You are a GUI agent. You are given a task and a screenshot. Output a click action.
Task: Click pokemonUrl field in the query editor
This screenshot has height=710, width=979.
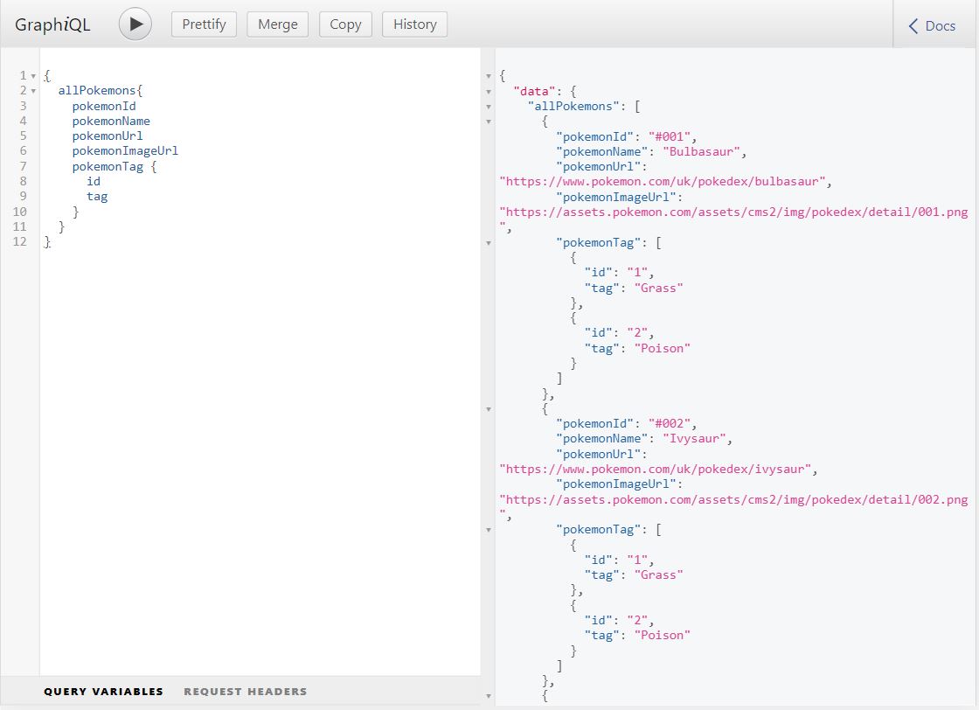point(108,136)
